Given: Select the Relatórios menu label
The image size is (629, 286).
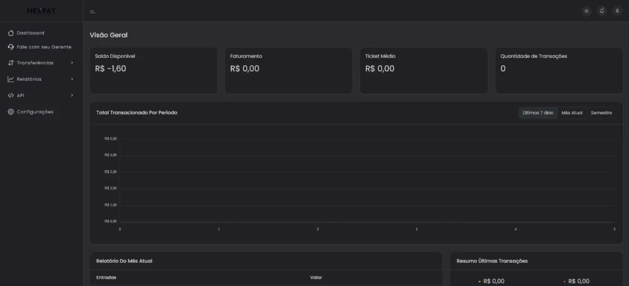Looking at the screenshot, I should [x=29, y=79].
